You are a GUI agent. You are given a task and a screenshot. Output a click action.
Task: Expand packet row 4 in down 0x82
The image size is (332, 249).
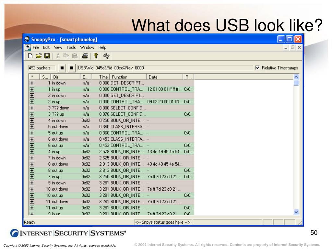point(32,121)
